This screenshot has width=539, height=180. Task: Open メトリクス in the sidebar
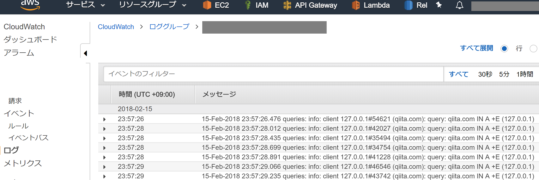[x=23, y=163]
